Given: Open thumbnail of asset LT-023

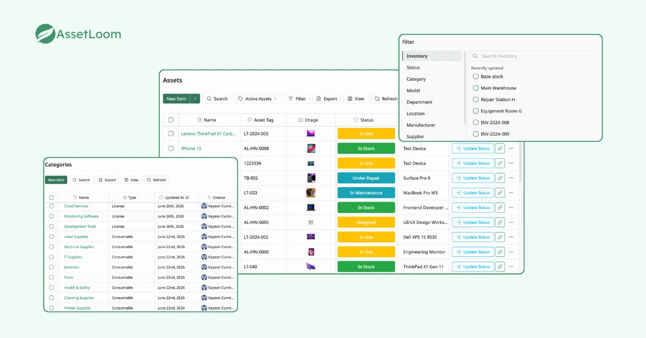Looking at the screenshot, I should pyautogui.click(x=311, y=193).
